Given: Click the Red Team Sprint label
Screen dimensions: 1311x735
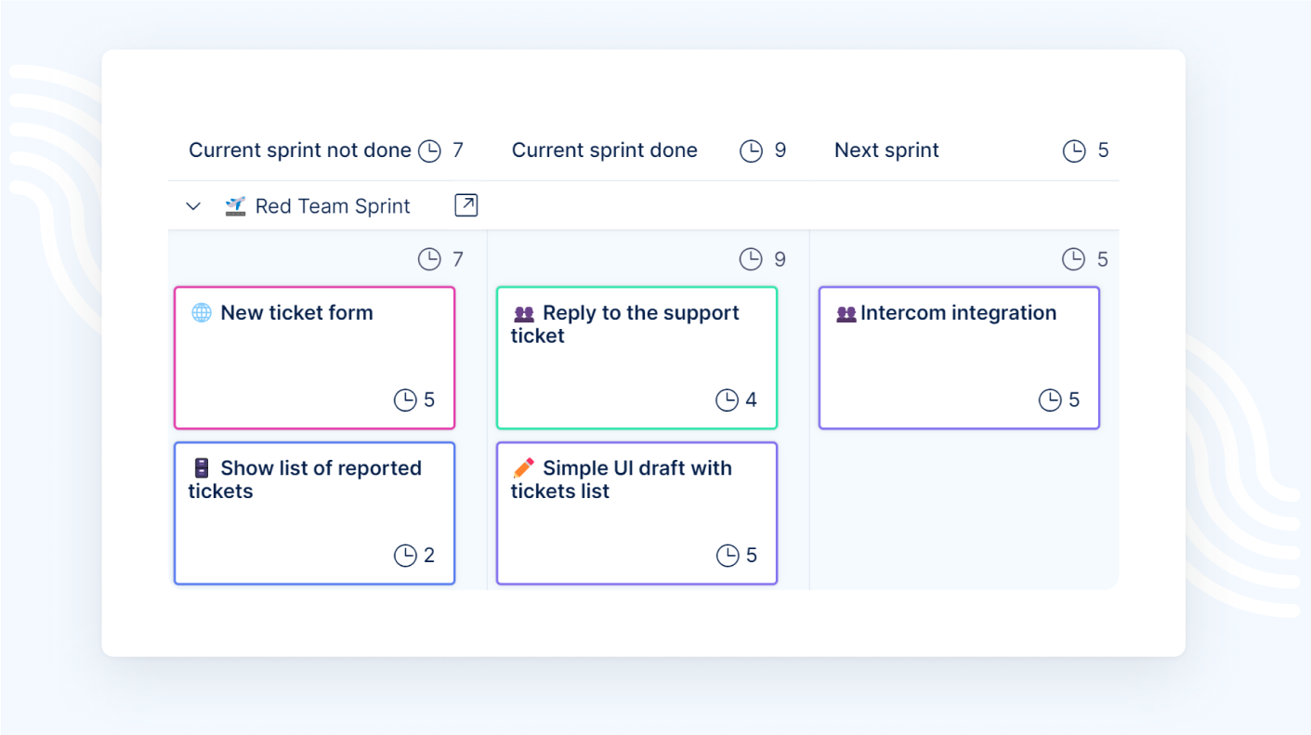Looking at the screenshot, I should [x=333, y=206].
